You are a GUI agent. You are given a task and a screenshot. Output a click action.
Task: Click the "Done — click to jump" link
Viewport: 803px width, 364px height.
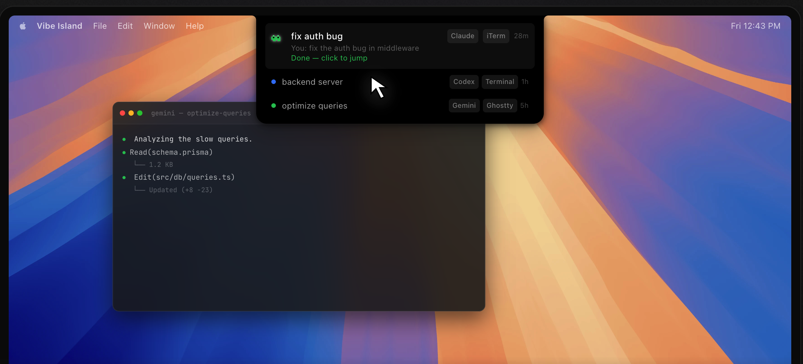[x=329, y=58]
